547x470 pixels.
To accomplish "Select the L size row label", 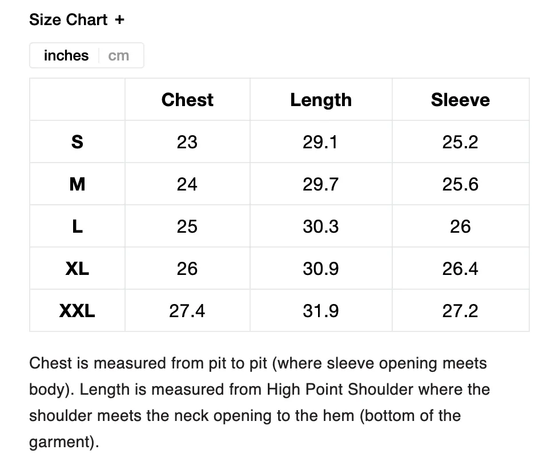I will (x=78, y=226).
